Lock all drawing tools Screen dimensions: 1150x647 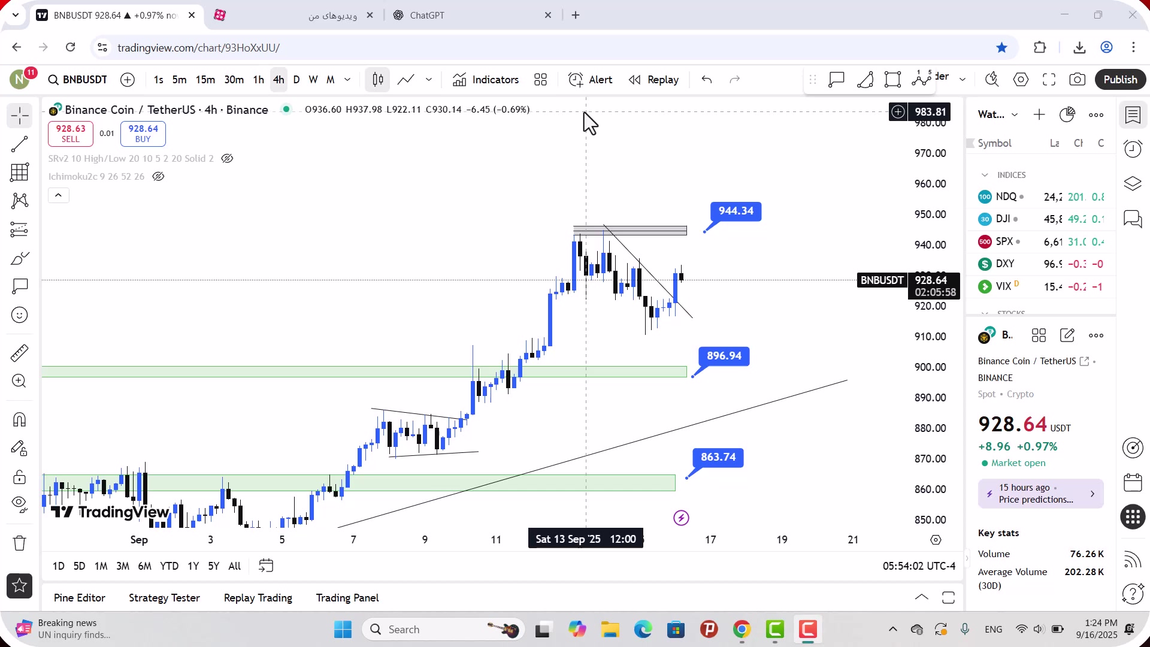pos(20,477)
